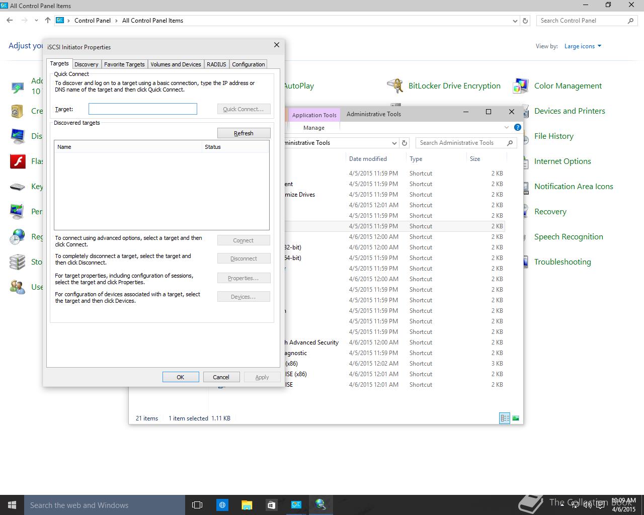Select the Application Tools ribbon tab
Viewport: 644px width, 515px height.
(314, 115)
